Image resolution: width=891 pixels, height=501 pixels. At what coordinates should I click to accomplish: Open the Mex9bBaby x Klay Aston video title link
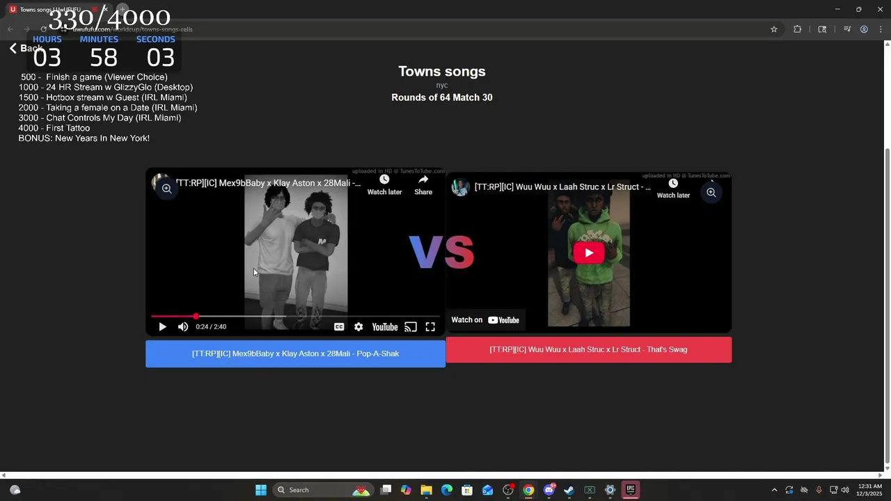[x=268, y=183]
